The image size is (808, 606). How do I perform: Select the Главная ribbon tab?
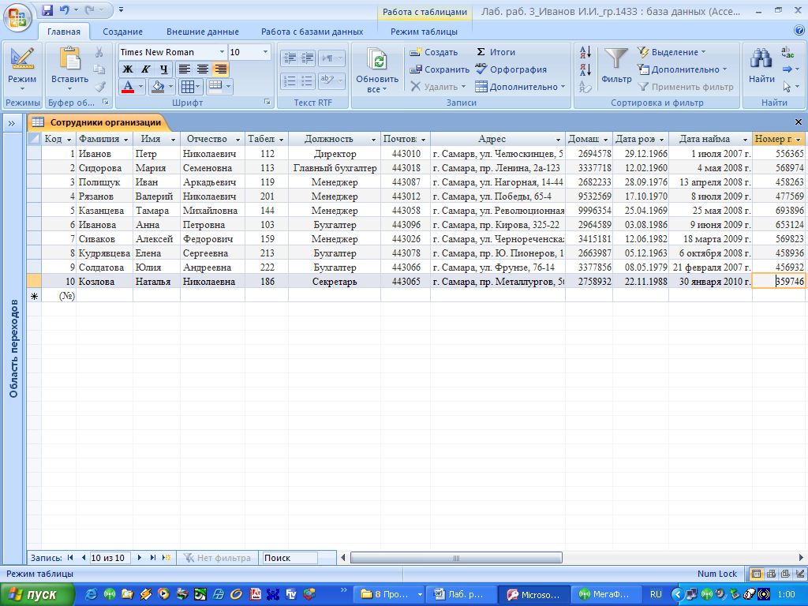click(x=64, y=32)
